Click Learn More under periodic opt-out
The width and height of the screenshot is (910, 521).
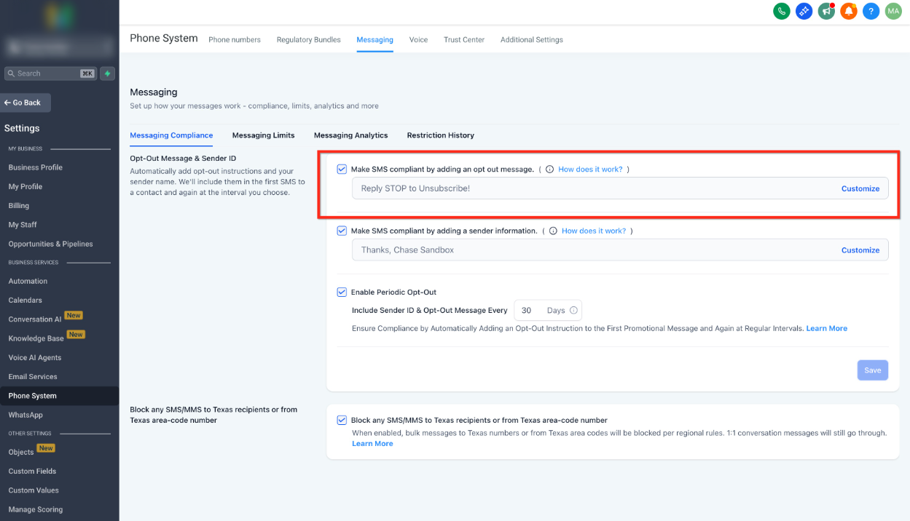(x=826, y=329)
